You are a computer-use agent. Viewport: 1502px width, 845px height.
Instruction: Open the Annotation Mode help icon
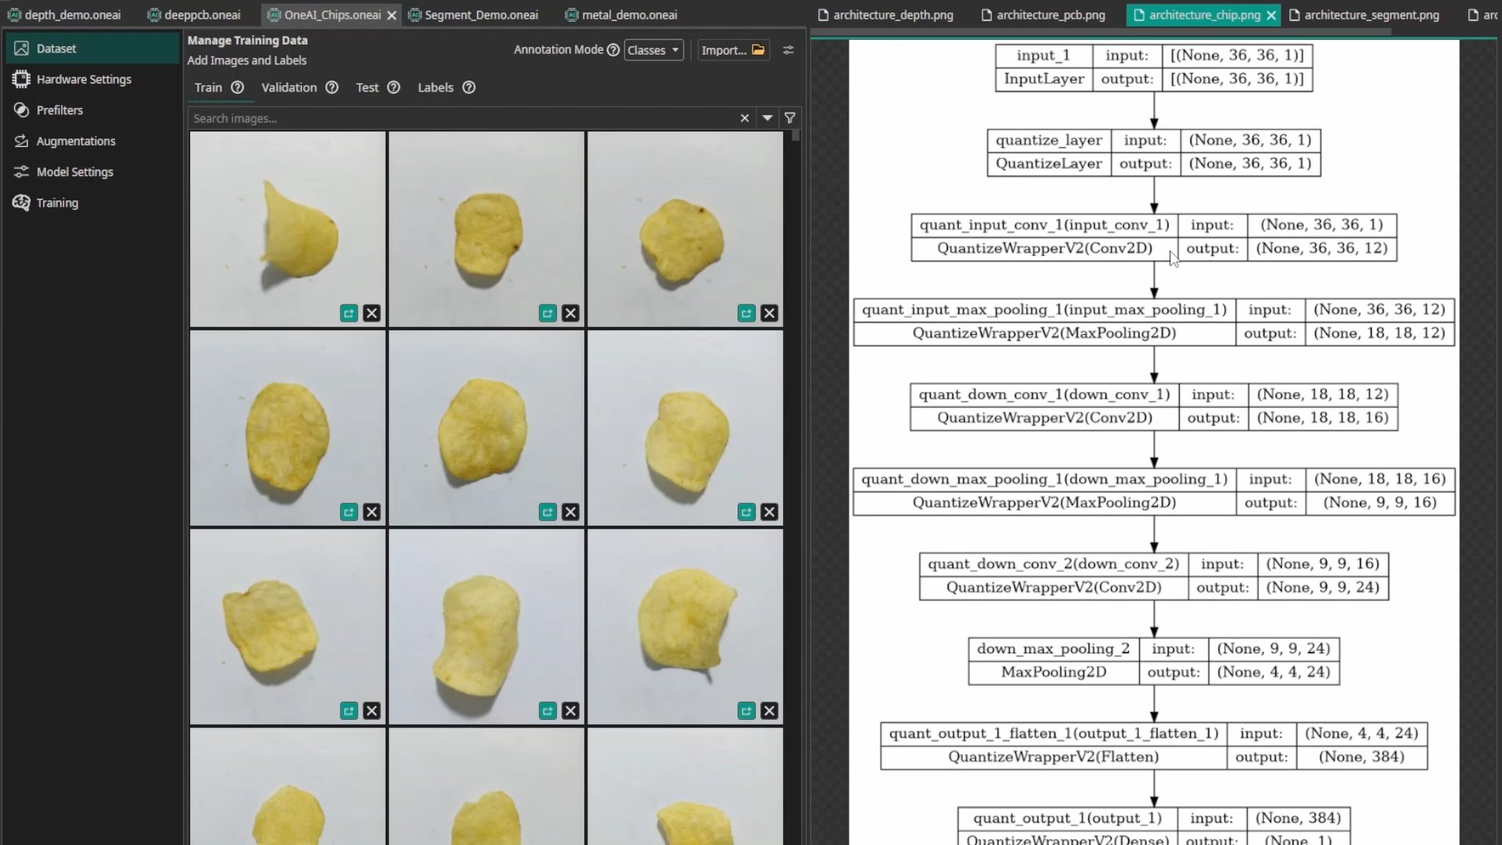tap(613, 50)
